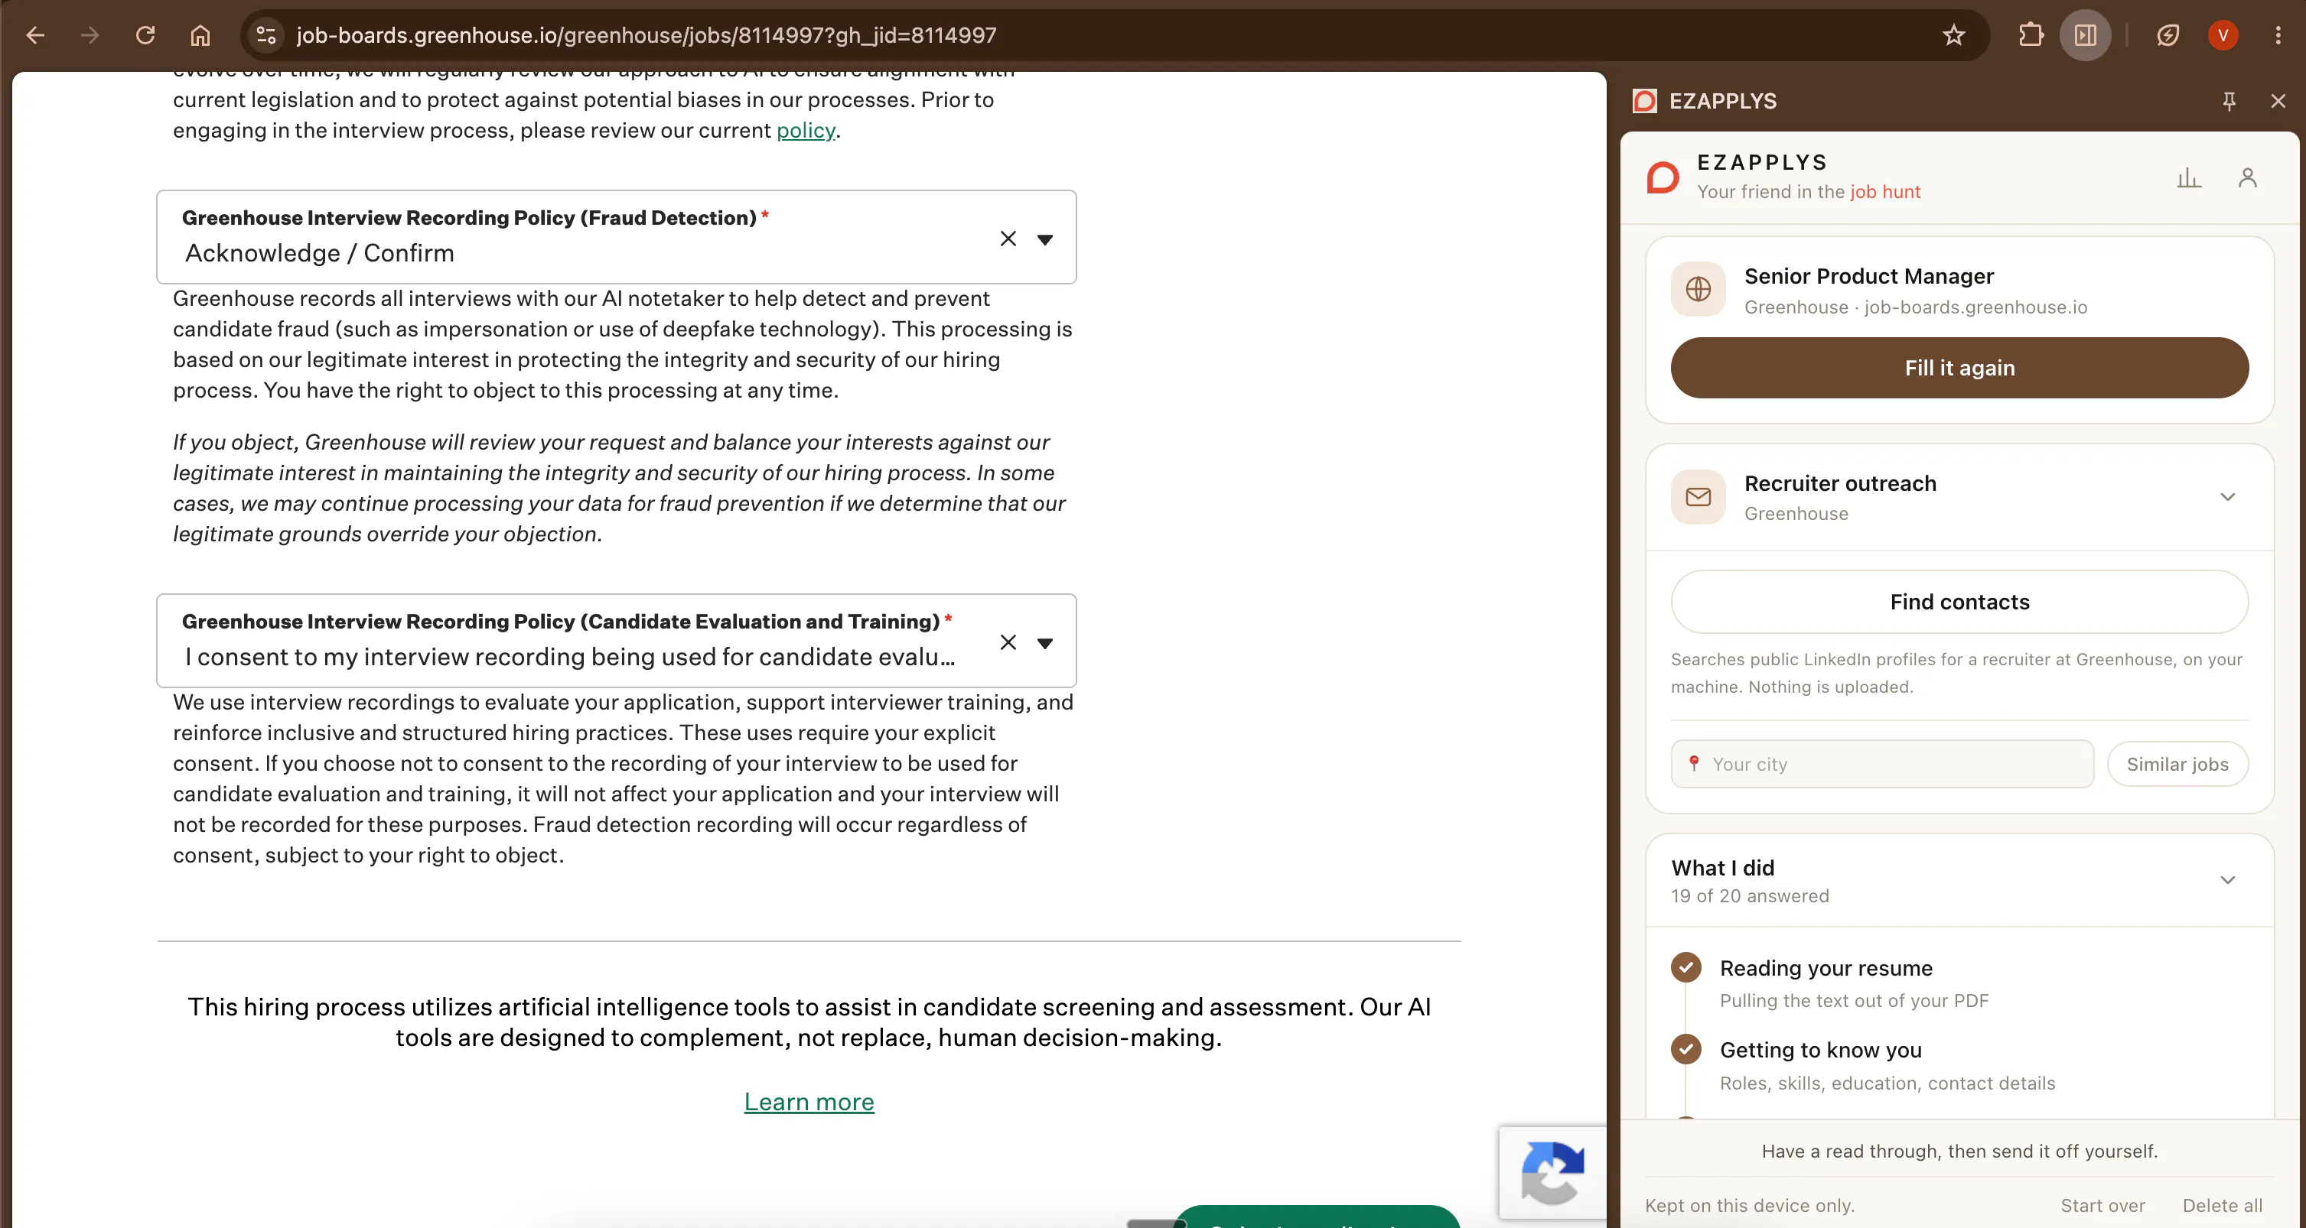2306x1228 pixels.
Task: Pin the EZAPPLYS side panel
Action: pyautogui.click(x=2230, y=101)
